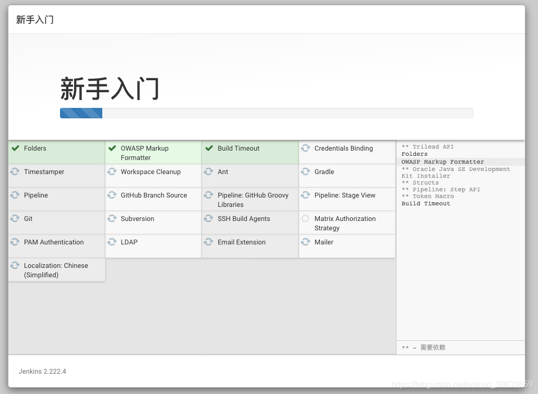The width and height of the screenshot is (538, 394).
Task: Click the green checkmark next to Folders
Action: (x=16, y=148)
